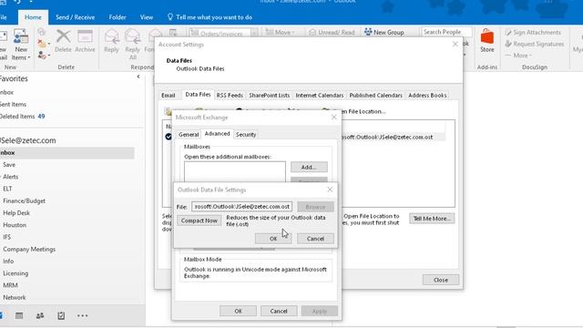Click Close in Account Settings dialog
Screen dimensions: 583x328
pyautogui.click(x=441, y=280)
